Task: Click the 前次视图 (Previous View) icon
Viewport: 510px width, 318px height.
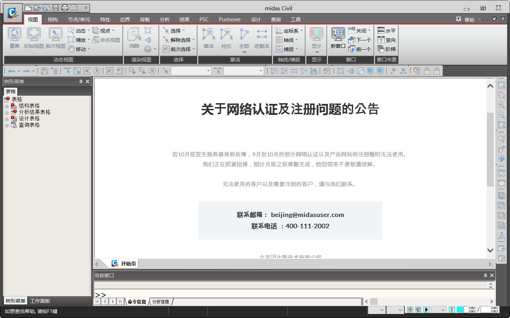Action: click(x=56, y=38)
